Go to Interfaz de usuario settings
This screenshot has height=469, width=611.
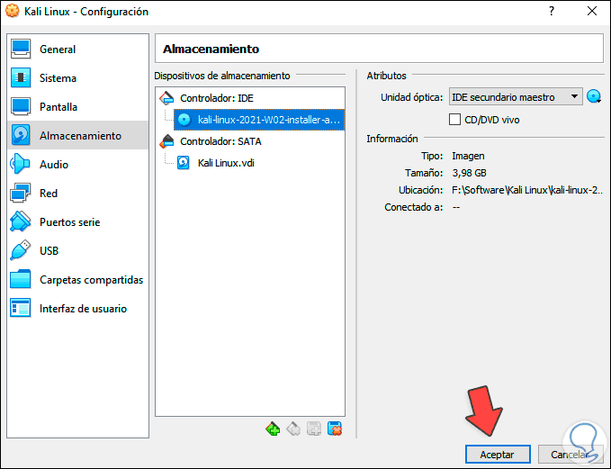[77, 309]
